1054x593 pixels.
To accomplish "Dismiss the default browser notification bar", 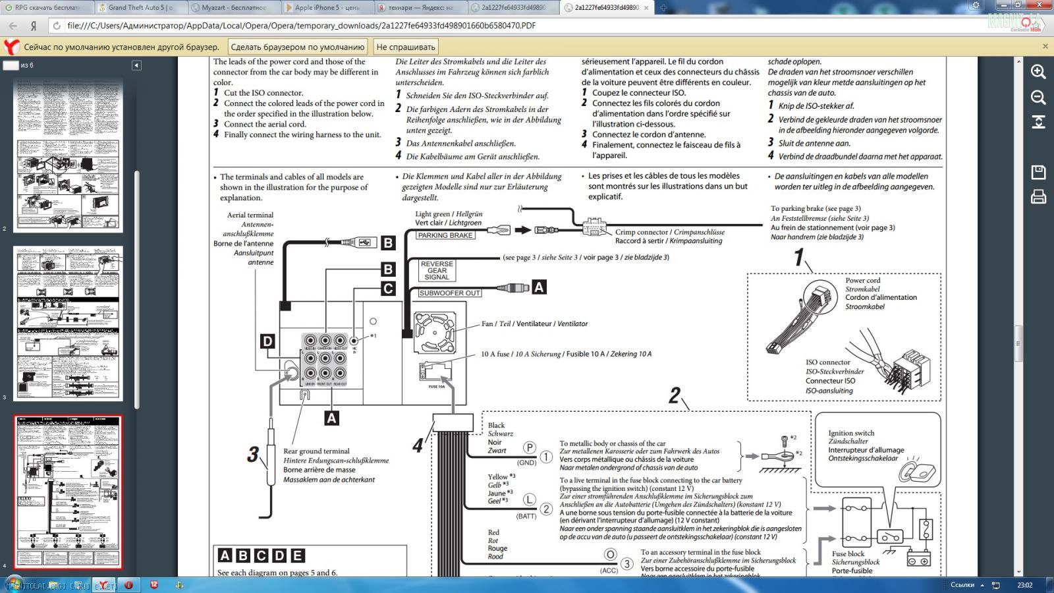I will (1045, 47).
